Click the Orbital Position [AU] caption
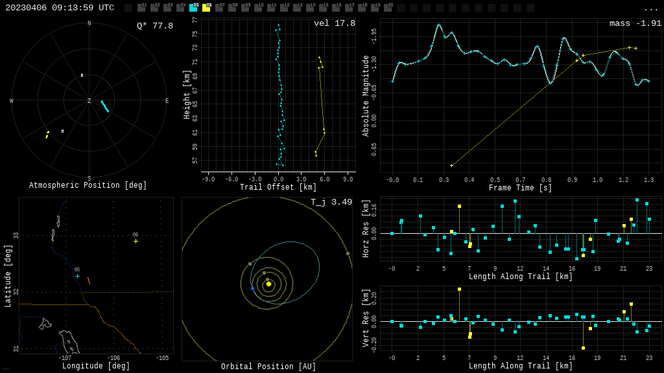 (268, 367)
